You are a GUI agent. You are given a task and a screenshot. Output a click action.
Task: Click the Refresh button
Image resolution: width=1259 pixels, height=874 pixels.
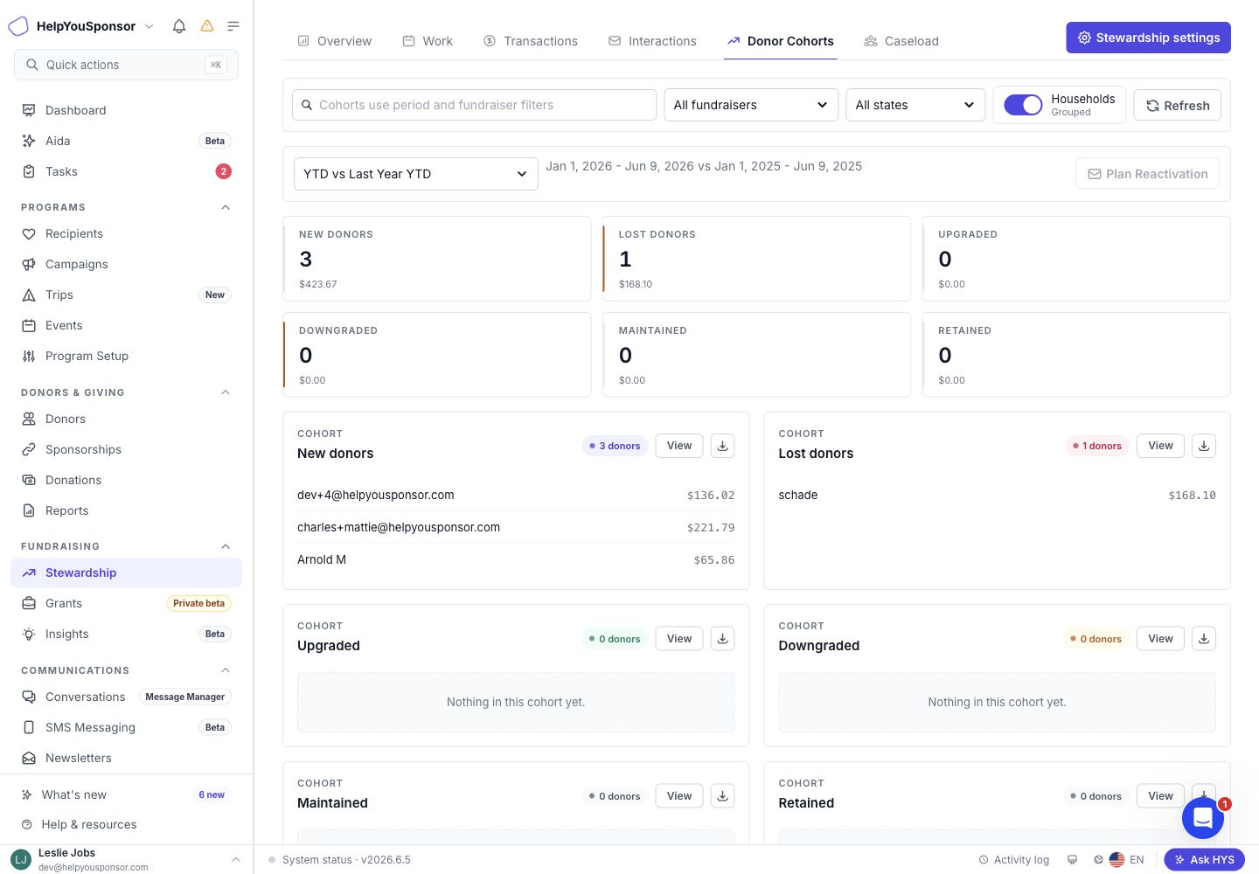pyautogui.click(x=1178, y=106)
